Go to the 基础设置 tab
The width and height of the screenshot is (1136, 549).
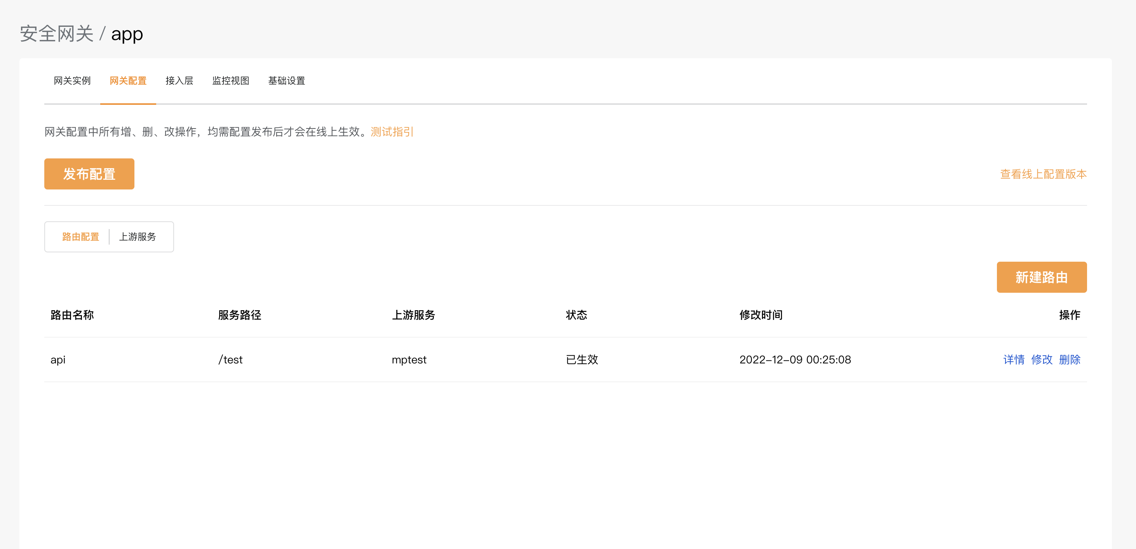[287, 81]
